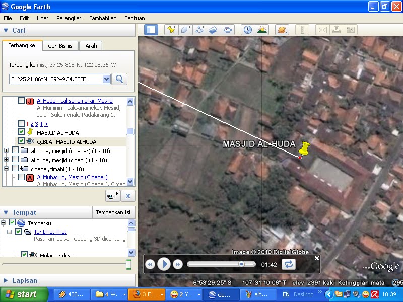
Task: Clear search results with the X button
Action: click(x=128, y=196)
